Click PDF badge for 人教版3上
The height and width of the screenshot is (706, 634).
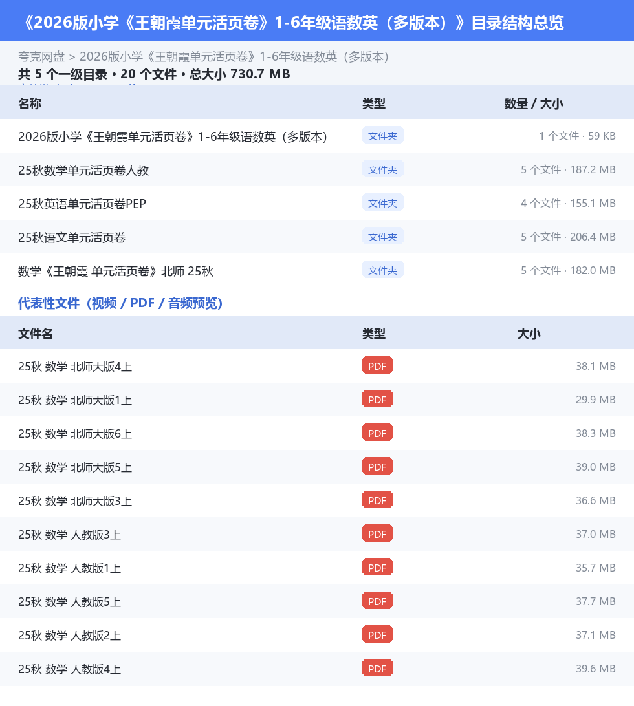(x=377, y=534)
